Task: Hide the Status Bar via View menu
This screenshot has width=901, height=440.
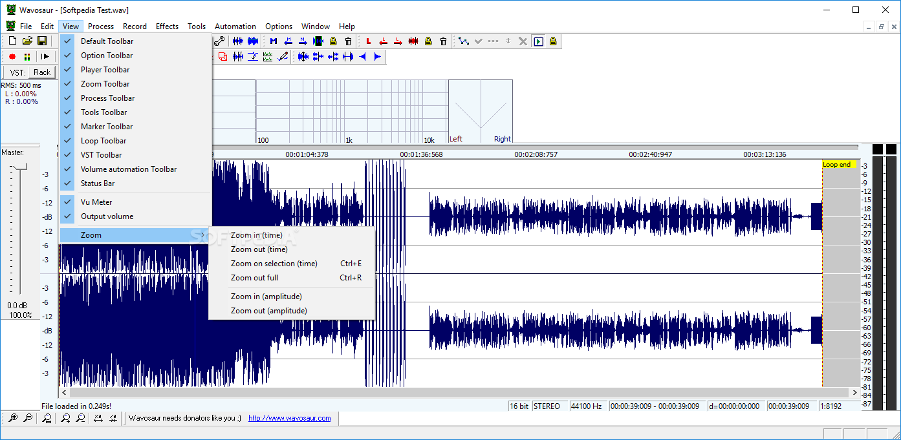Action: coord(136,183)
